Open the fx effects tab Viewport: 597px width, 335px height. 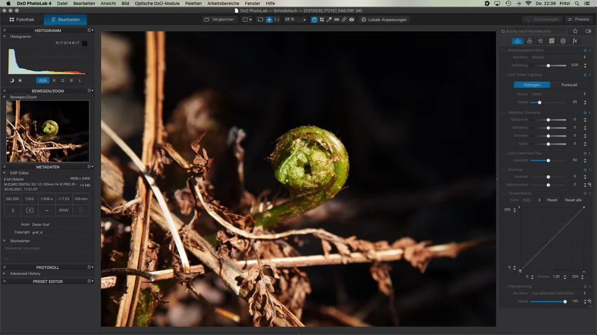[x=575, y=41]
